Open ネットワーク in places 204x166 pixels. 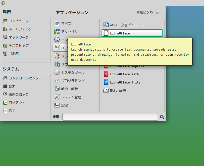(x=16, y=37)
